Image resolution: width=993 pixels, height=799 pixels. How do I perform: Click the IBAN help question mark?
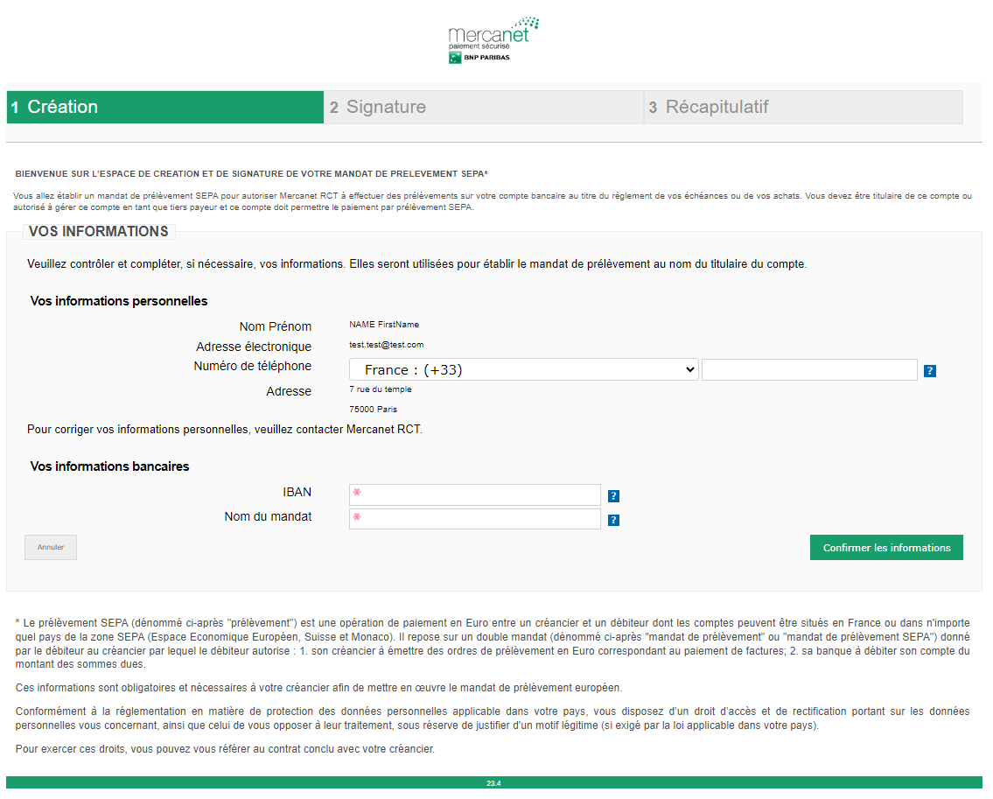(613, 495)
